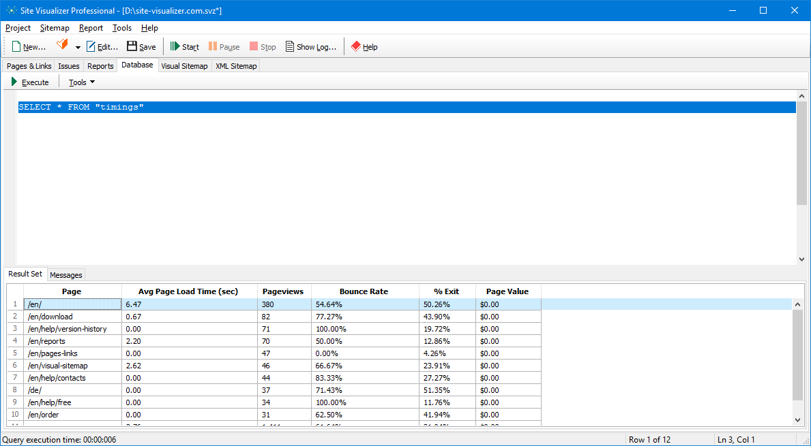
Task: Open the Report menu
Action: [x=91, y=28]
